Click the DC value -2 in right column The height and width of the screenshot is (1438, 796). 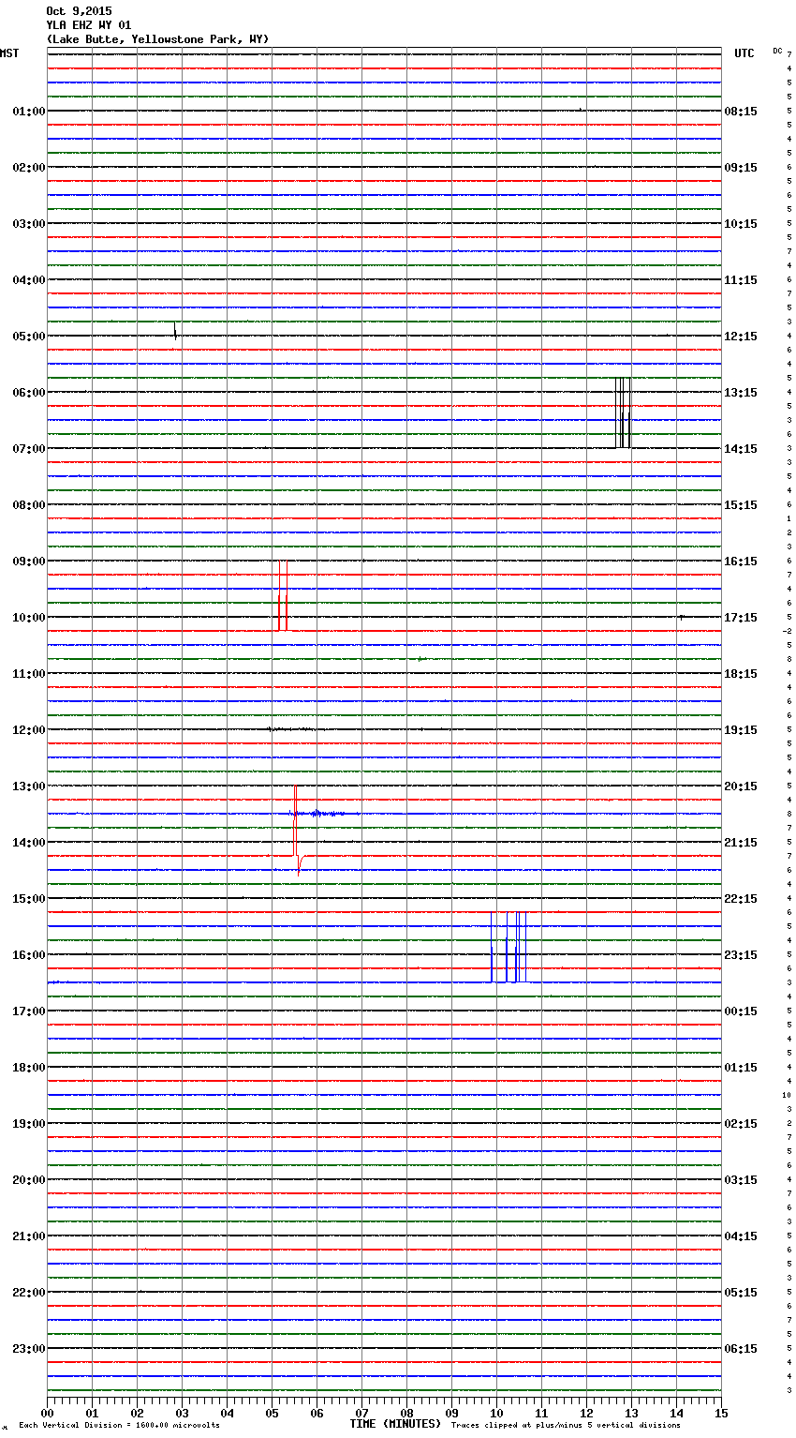point(787,631)
